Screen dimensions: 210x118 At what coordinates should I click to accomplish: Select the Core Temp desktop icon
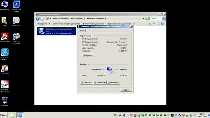pyautogui.click(x=5, y=69)
